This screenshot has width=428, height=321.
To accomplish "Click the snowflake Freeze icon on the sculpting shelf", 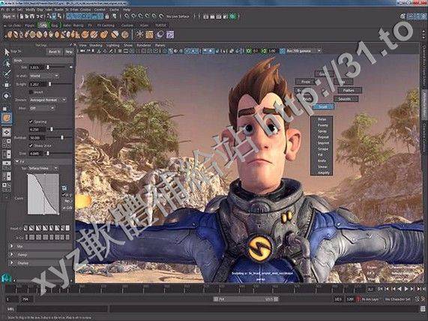I will click(x=139, y=34).
